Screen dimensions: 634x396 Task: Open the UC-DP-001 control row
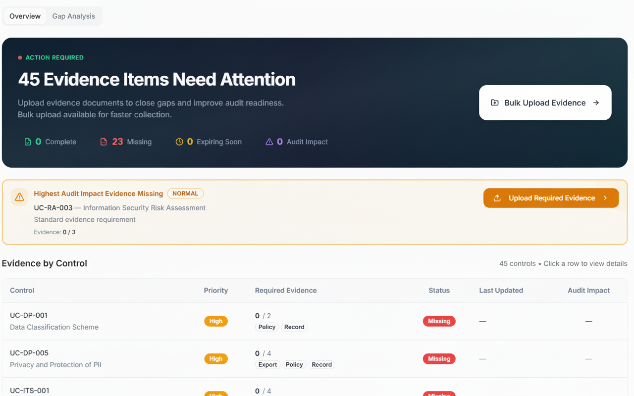315,321
